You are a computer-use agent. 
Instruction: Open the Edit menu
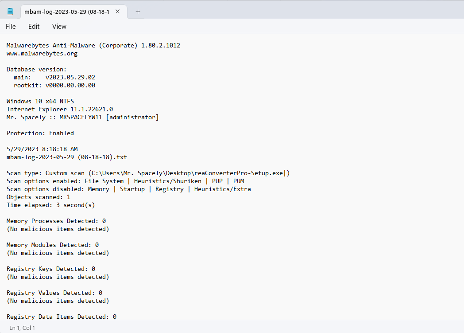[x=34, y=27]
